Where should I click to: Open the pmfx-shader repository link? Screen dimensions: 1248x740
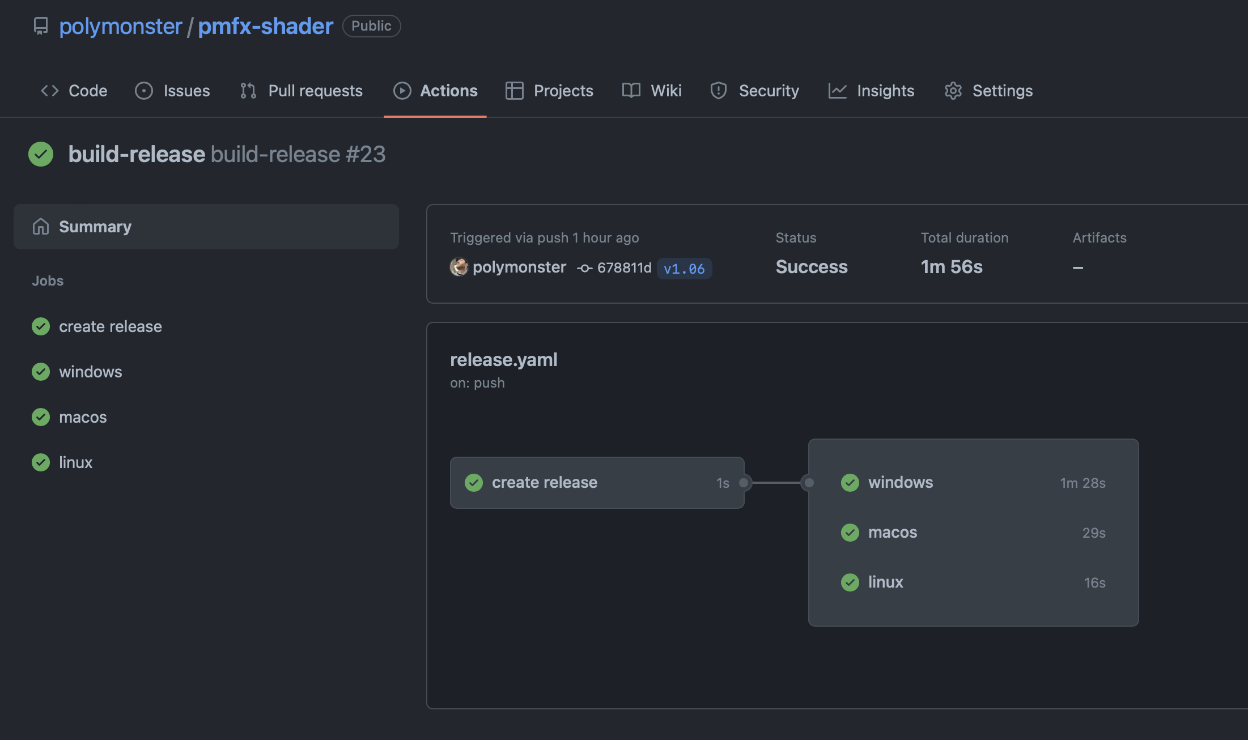tap(265, 26)
